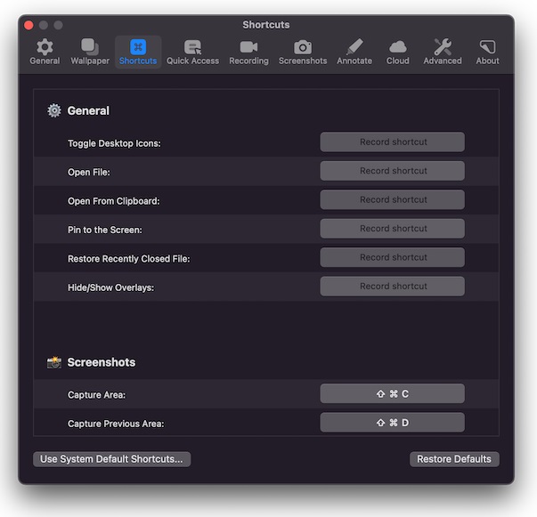
Task: Record shortcut for Open From Clipboard
Action: point(392,199)
